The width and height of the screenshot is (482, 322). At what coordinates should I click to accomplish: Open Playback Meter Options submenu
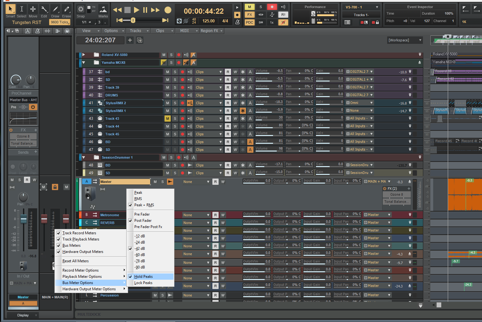(x=90, y=277)
